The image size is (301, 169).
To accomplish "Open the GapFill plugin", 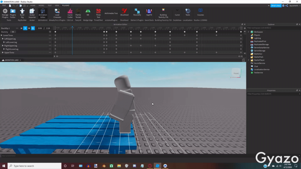I will (149, 12).
